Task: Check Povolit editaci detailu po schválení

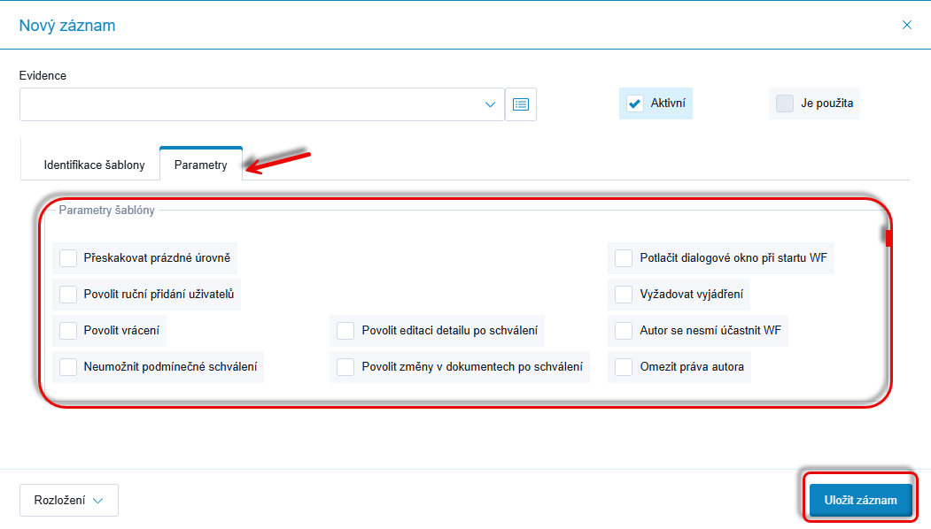Action: coord(345,331)
